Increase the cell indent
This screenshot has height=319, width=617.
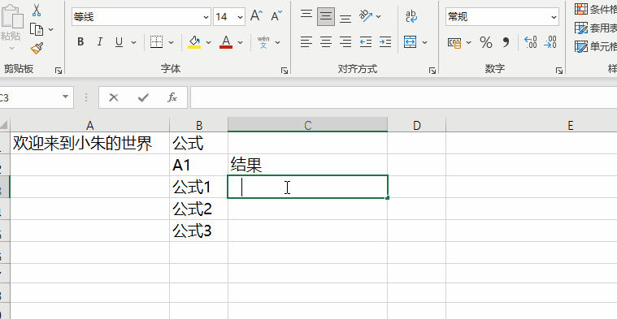[385, 42]
